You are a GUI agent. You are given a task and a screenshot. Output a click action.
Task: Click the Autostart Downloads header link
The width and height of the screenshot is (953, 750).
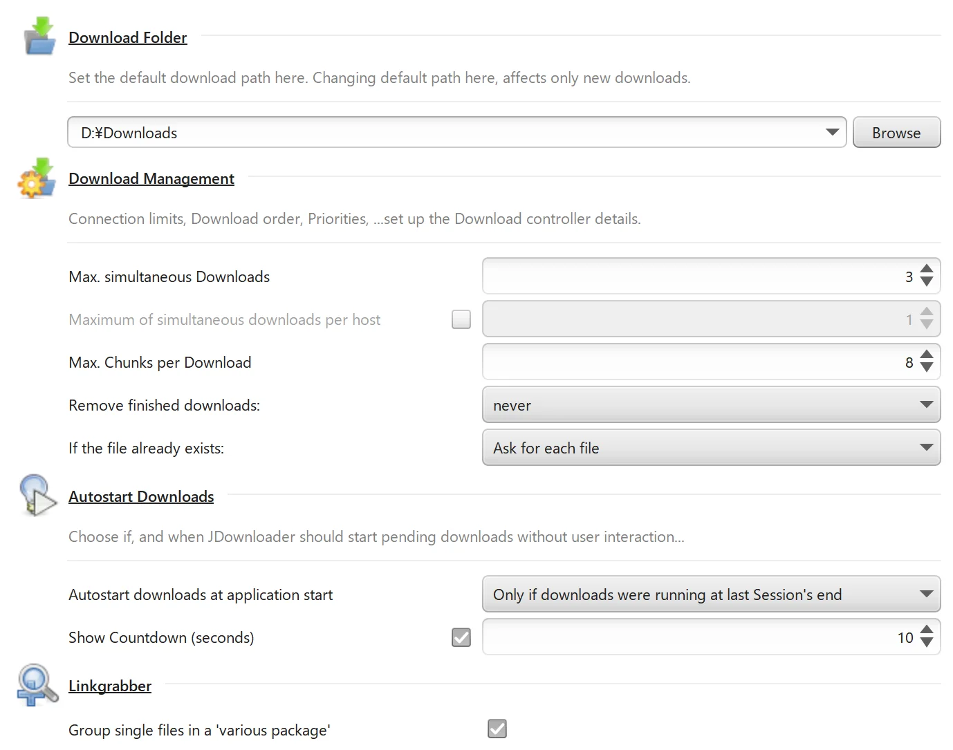pos(140,496)
